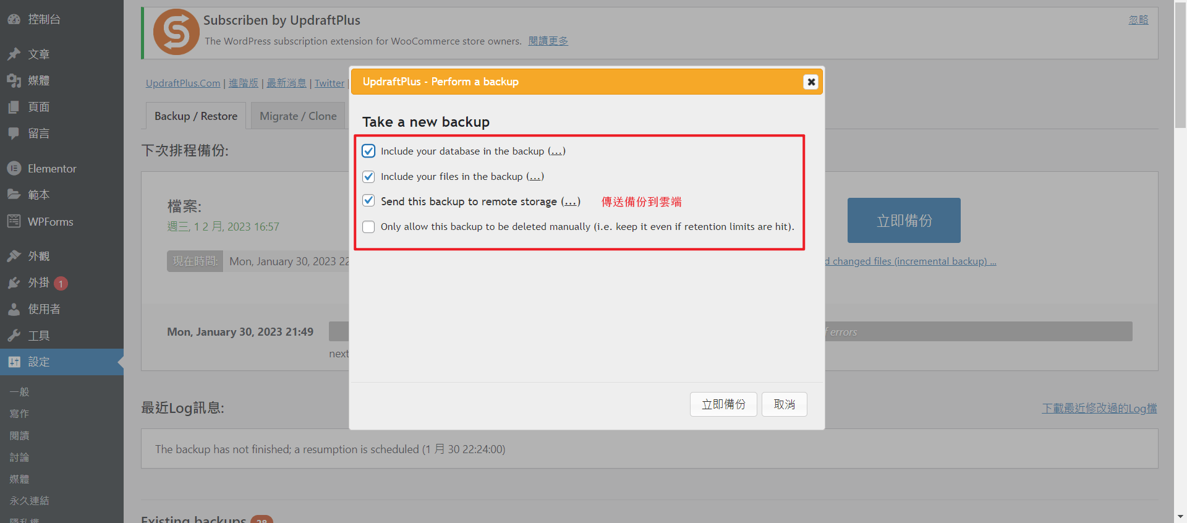1187x523 pixels.
Task: Click the 媒體 media icon
Action: 14,80
